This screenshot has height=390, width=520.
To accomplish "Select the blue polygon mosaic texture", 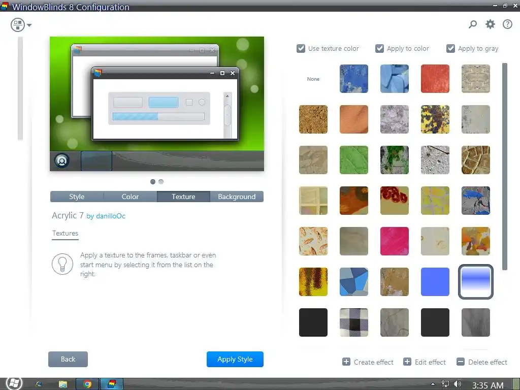I will pyautogui.click(x=354, y=282).
